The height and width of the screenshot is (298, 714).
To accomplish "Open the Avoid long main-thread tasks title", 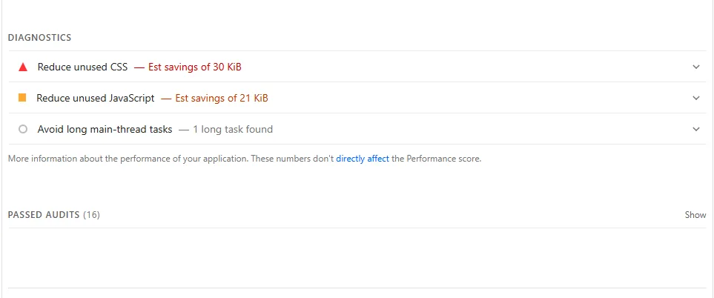I will (105, 129).
